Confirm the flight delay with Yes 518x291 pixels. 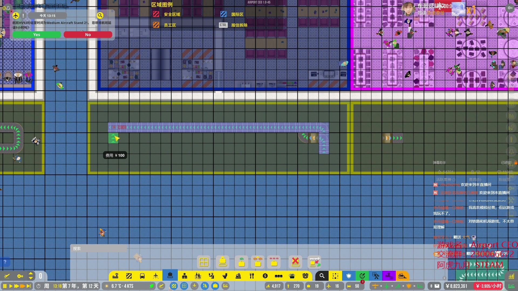[x=37, y=34]
